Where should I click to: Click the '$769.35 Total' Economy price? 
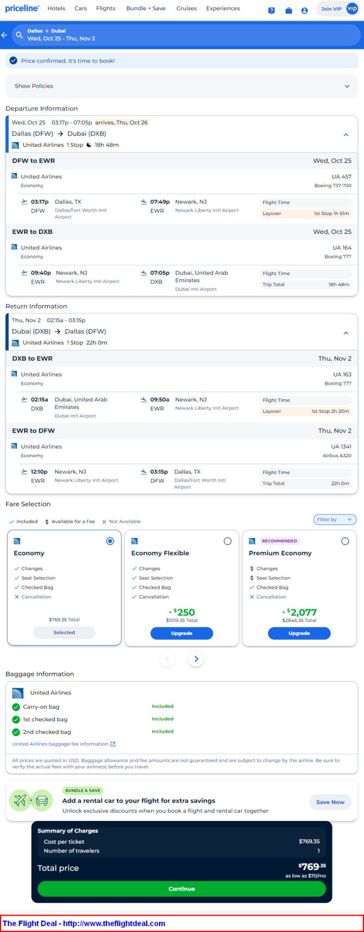coord(64,620)
